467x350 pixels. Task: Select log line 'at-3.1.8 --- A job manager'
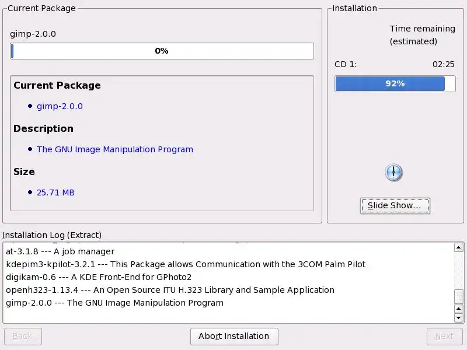pyautogui.click(x=60, y=251)
